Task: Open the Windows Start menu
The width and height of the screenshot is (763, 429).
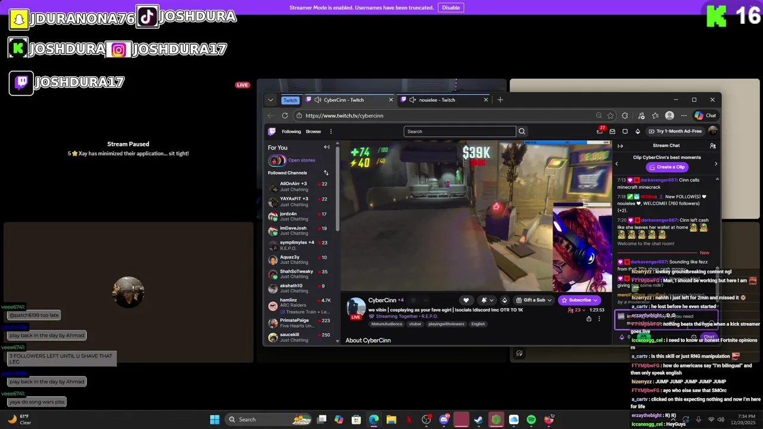Action: click(x=215, y=419)
